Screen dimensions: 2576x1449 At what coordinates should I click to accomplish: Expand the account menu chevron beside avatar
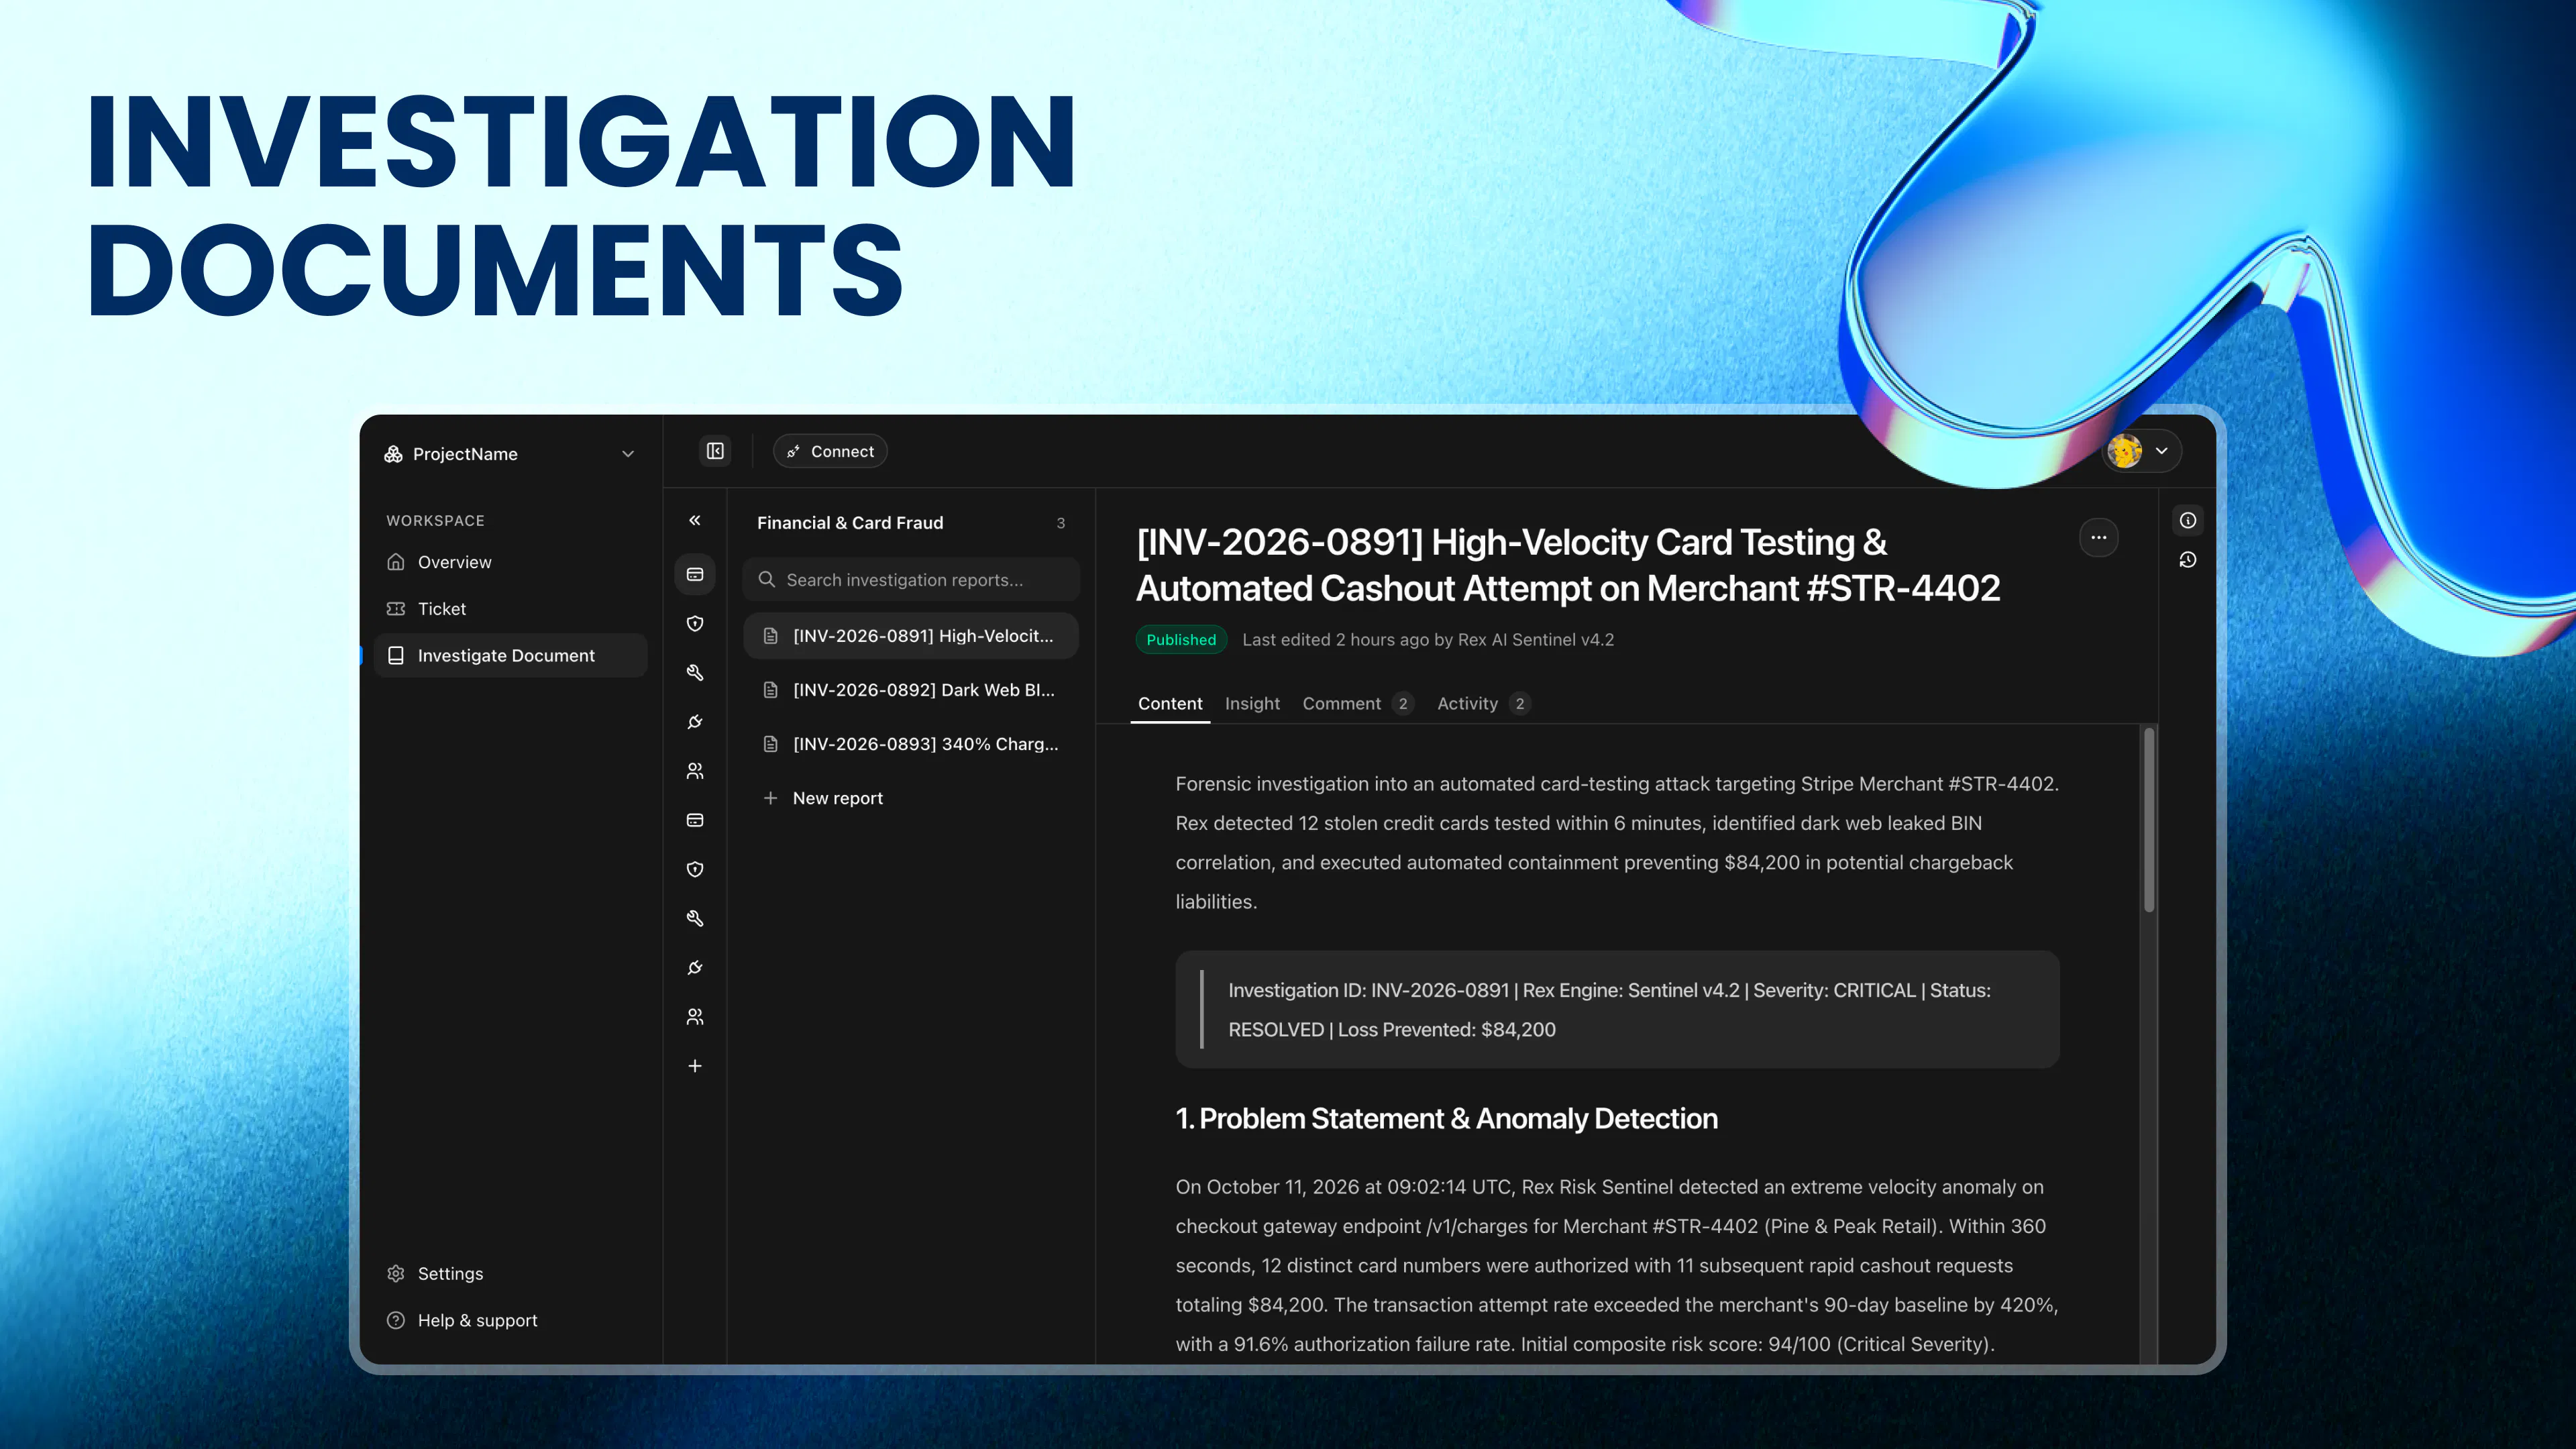[2161, 451]
